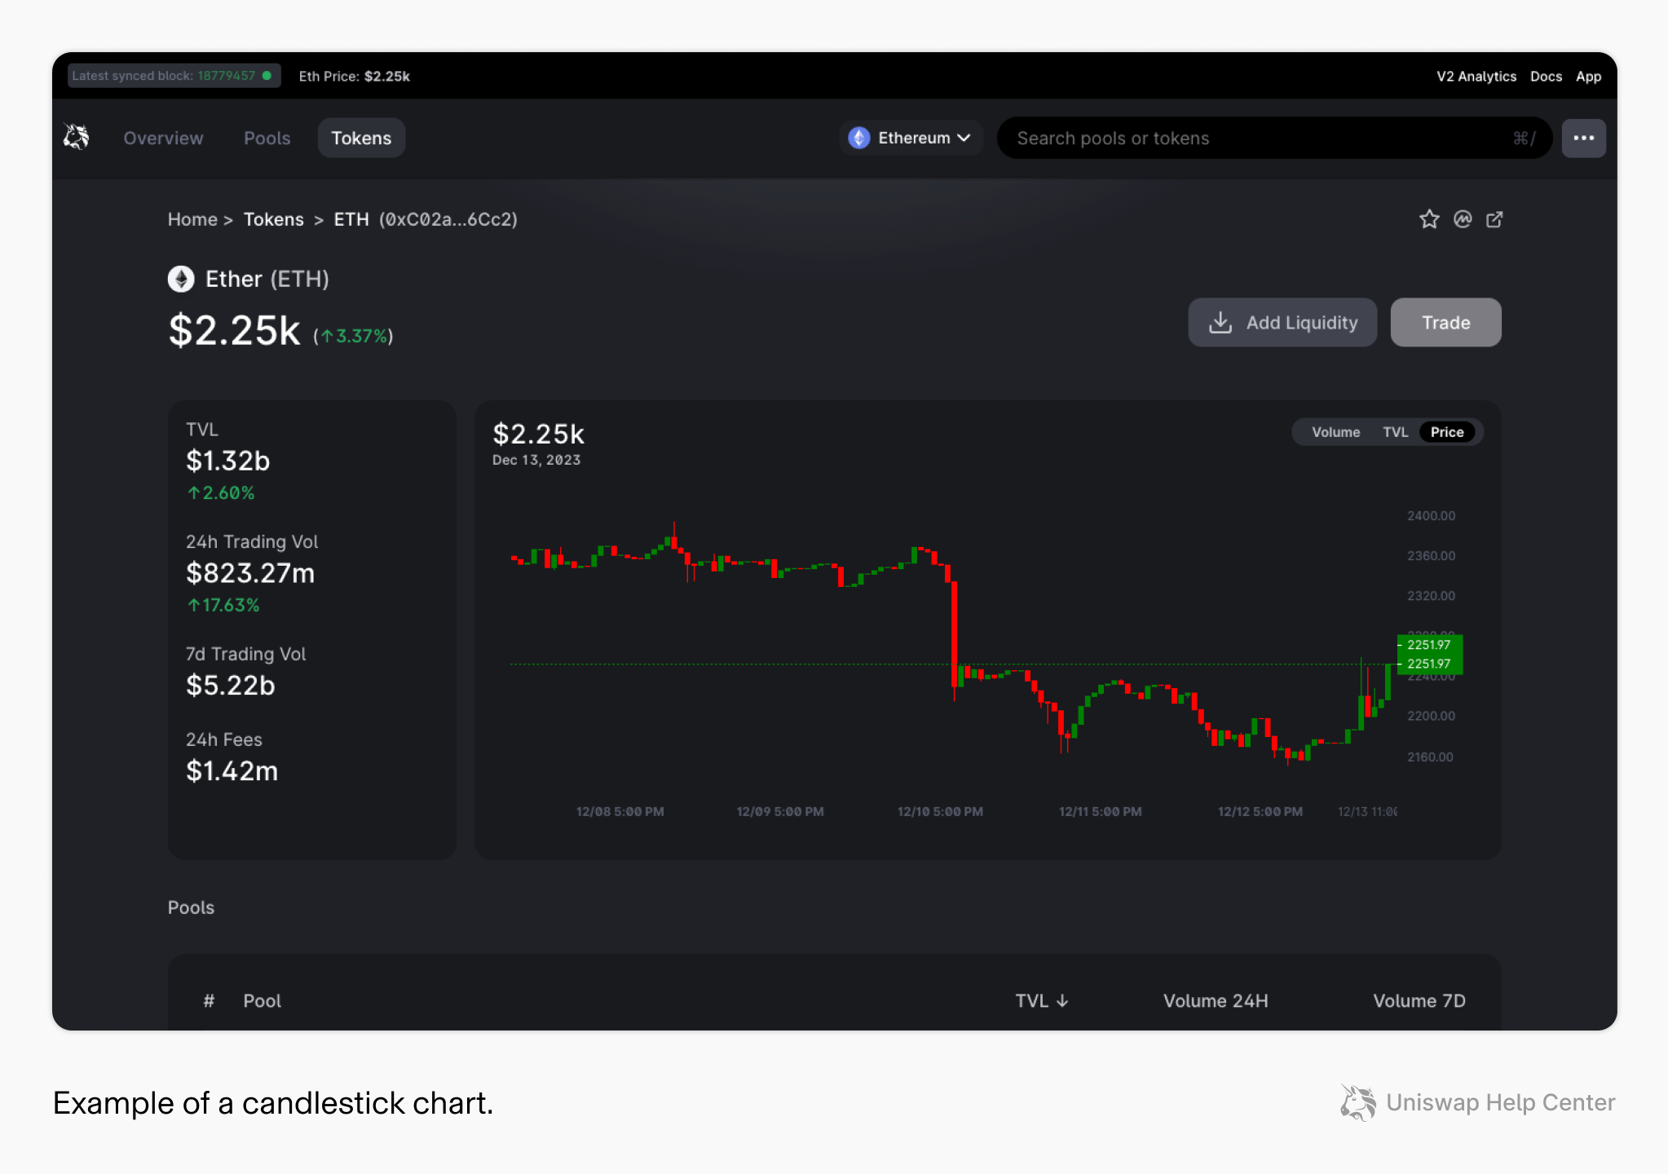Switch chart view to TVL
This screenshot has width=1668, height=1174.
coord(1396,432)
